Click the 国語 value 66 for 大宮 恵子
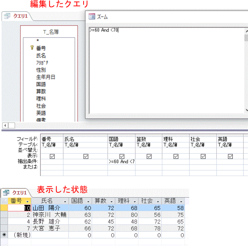The height and width of the screenshot is (246, 248). tap(80, 228)
